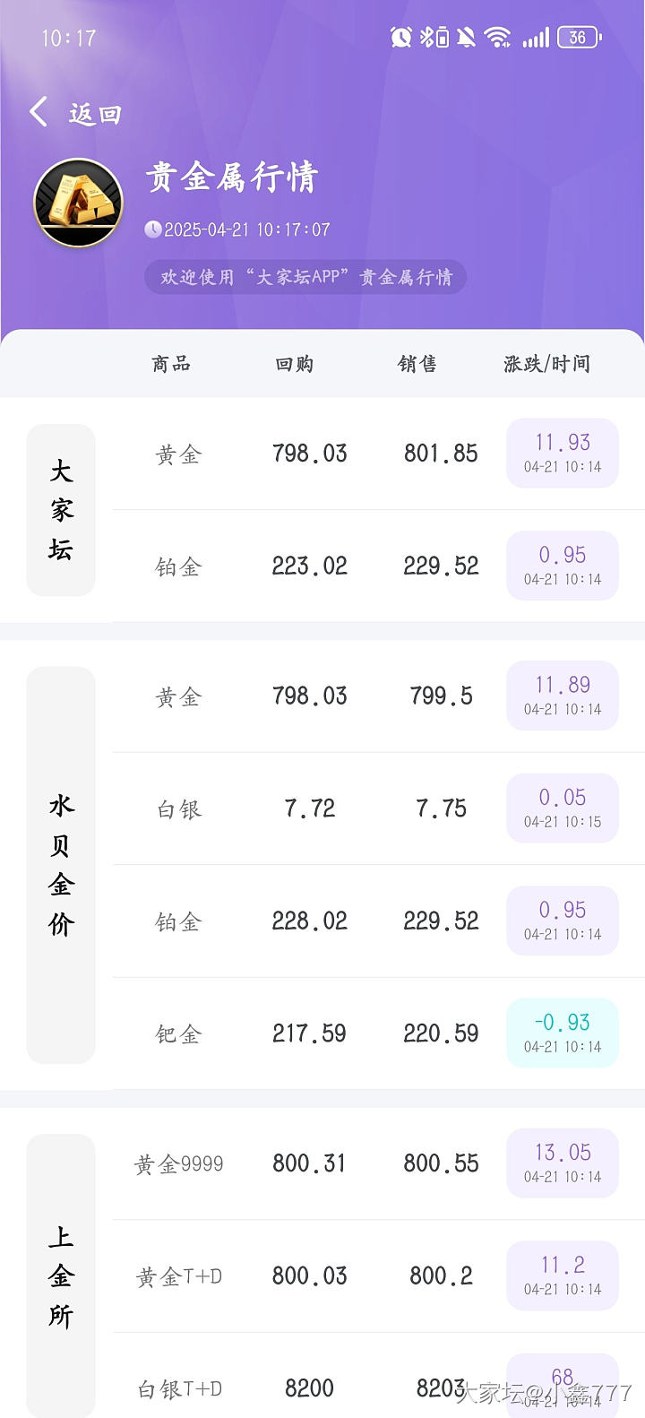Tap the battery indicator showing 36

click(580, 37)
